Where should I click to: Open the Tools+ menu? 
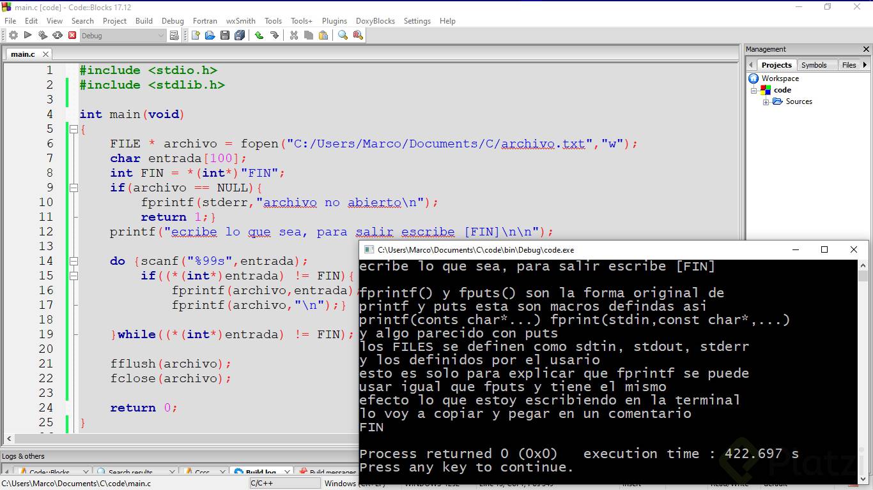coord(302,21)
